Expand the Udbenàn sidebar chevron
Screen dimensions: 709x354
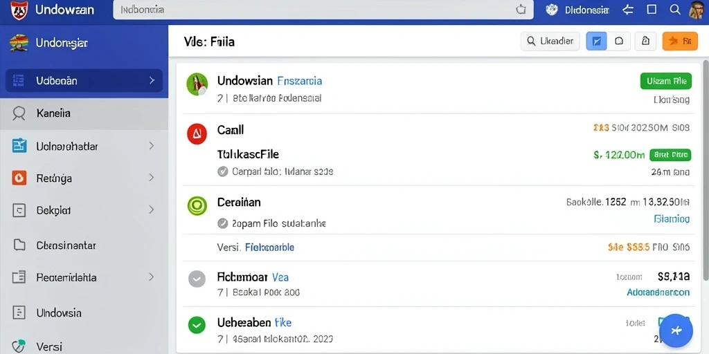pos(152,80)
